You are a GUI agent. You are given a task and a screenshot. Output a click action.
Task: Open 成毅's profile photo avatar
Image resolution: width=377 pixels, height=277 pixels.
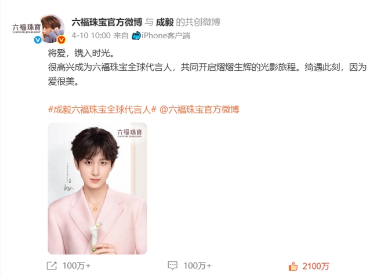[x=52, y=28]
